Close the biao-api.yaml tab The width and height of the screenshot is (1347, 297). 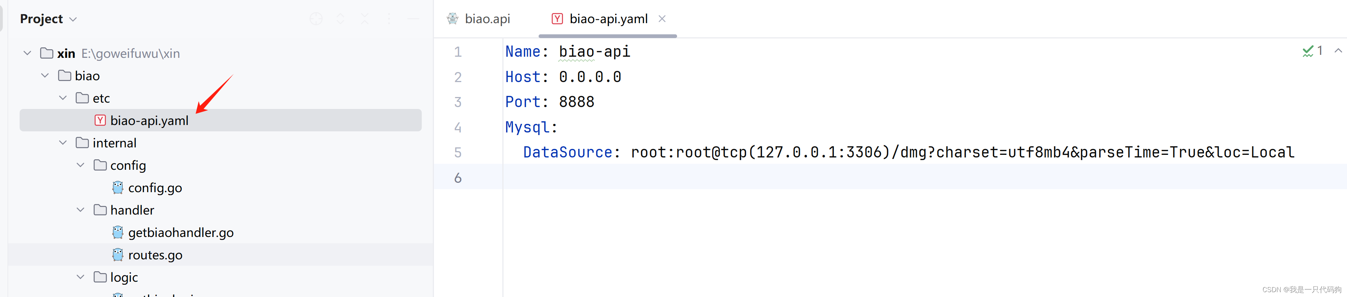tap(662, 18)
